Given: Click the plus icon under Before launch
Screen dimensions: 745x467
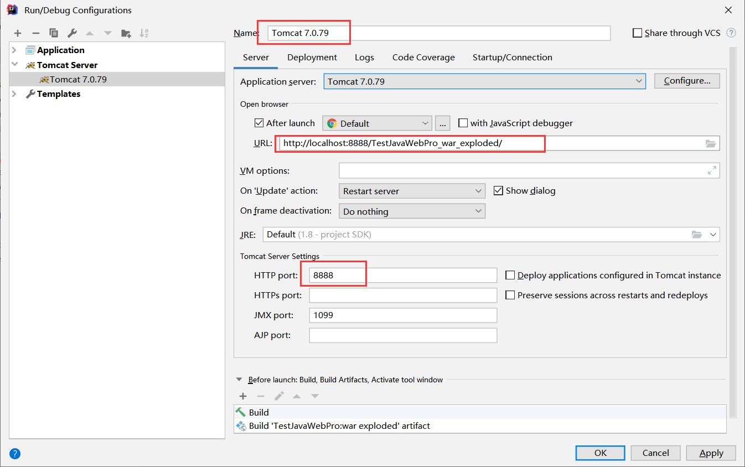Looking at the screenshot, I should pos(243,396).
